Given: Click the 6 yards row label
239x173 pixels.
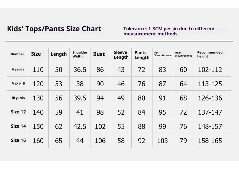Looking at the screenshot, I should pyautogui.click(x=18, y=70).
